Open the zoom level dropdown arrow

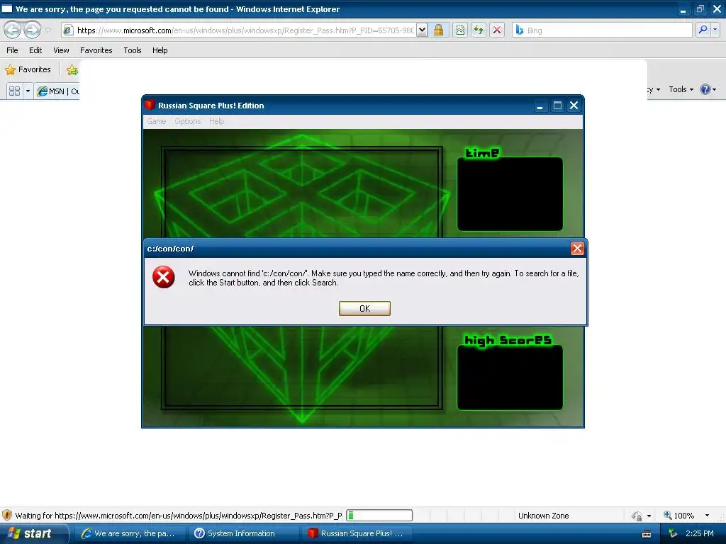707,516
